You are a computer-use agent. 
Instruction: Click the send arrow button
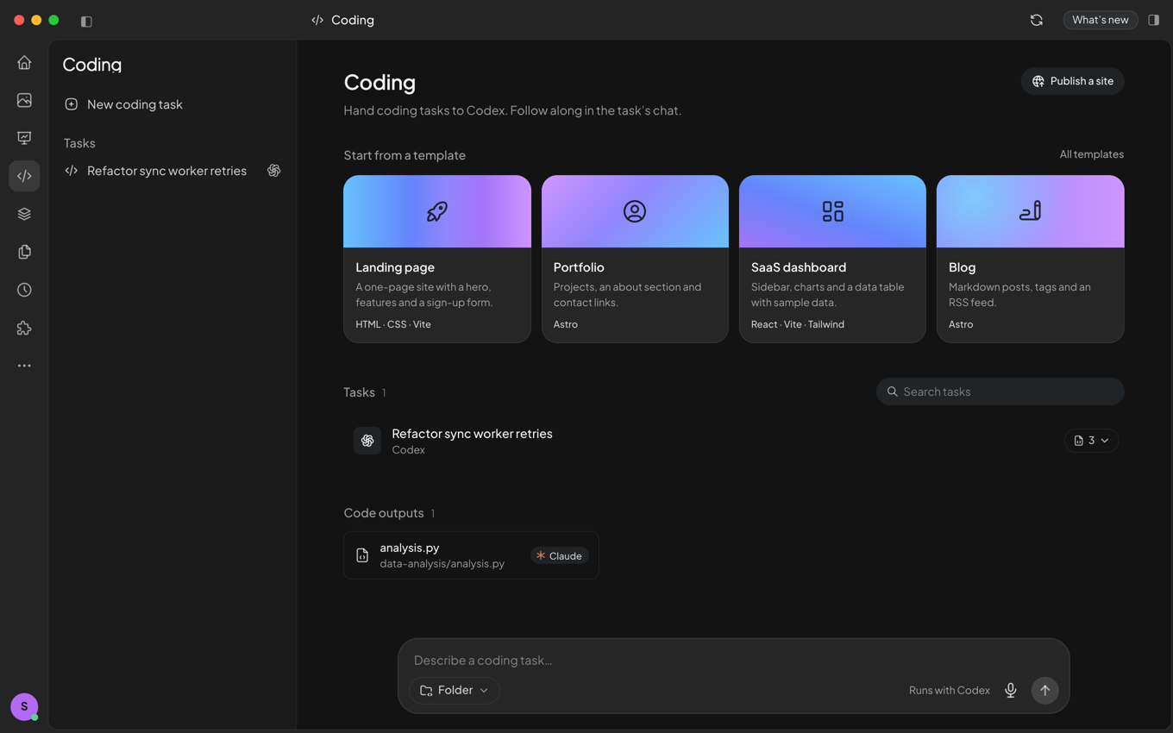pos(1044,690)
